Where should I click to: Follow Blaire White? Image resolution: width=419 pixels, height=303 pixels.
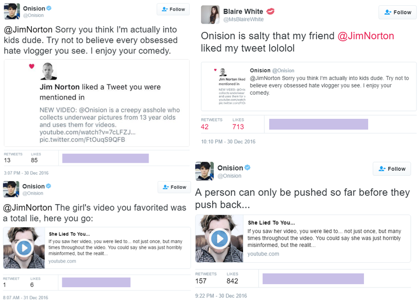coord(398,12)
